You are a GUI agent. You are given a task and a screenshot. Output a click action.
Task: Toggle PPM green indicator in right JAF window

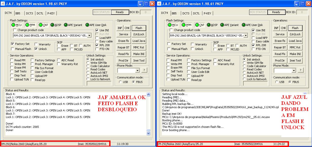point(183,25)
